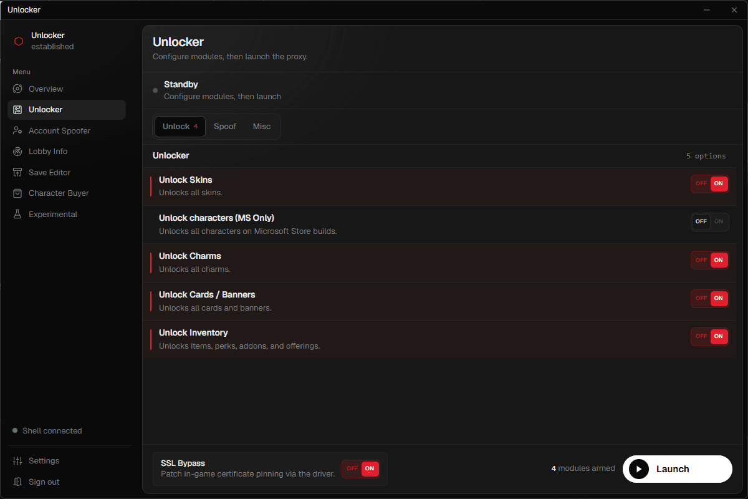The height and width of the screenshot is (499, 748).
Task: Select the Unlocker sidebar entry
Action: (67, 110)
